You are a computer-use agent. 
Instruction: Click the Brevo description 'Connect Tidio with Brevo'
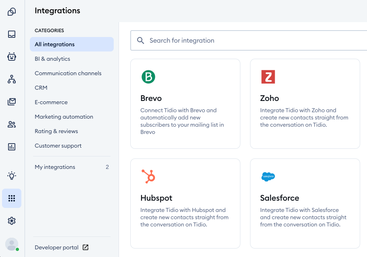point(173,110)
